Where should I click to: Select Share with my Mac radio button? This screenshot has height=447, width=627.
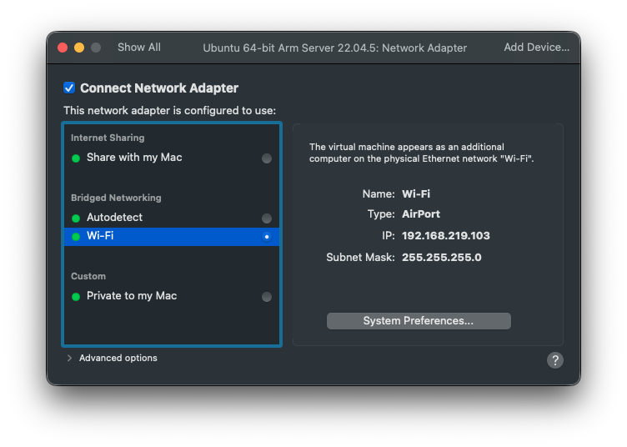[x=267, y=158]
